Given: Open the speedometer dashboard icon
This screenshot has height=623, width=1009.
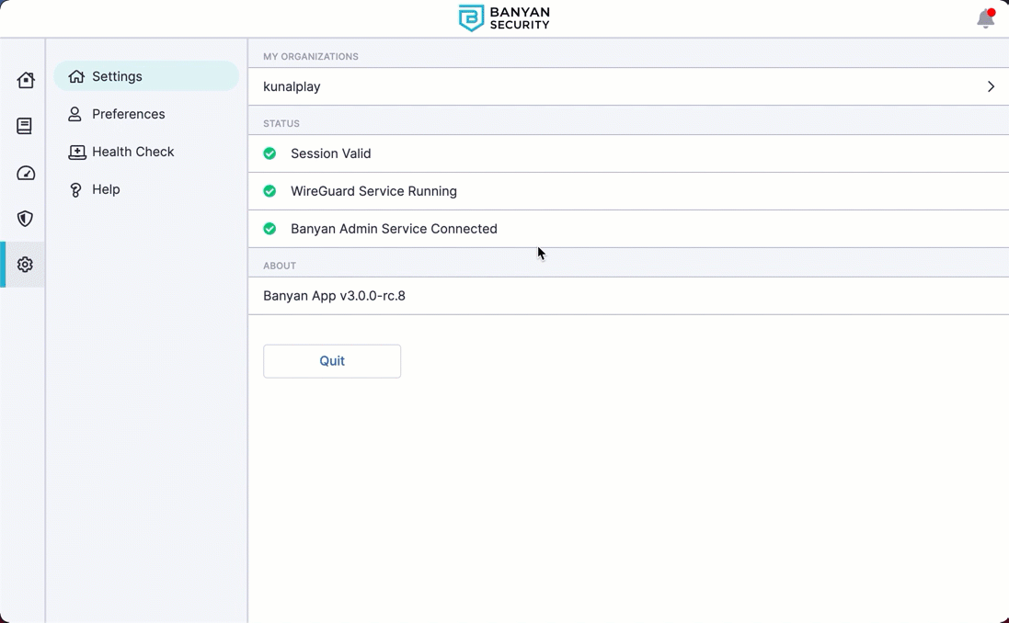Looking at the screenshot, I should (26, 173).
